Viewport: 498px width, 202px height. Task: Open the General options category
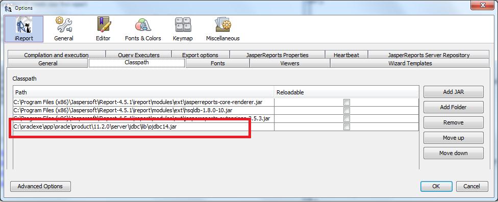coord(63,29)
